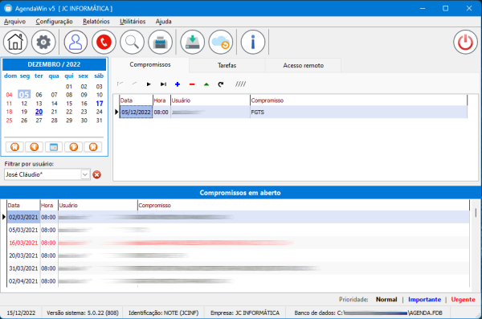Open the home screen icon
This screenshot has height=319, width=482.
tap(15, 42)
